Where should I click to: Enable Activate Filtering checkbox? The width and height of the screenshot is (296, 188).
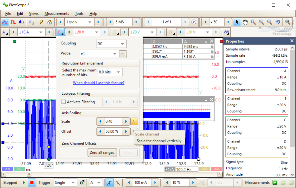tap(64, 102)
